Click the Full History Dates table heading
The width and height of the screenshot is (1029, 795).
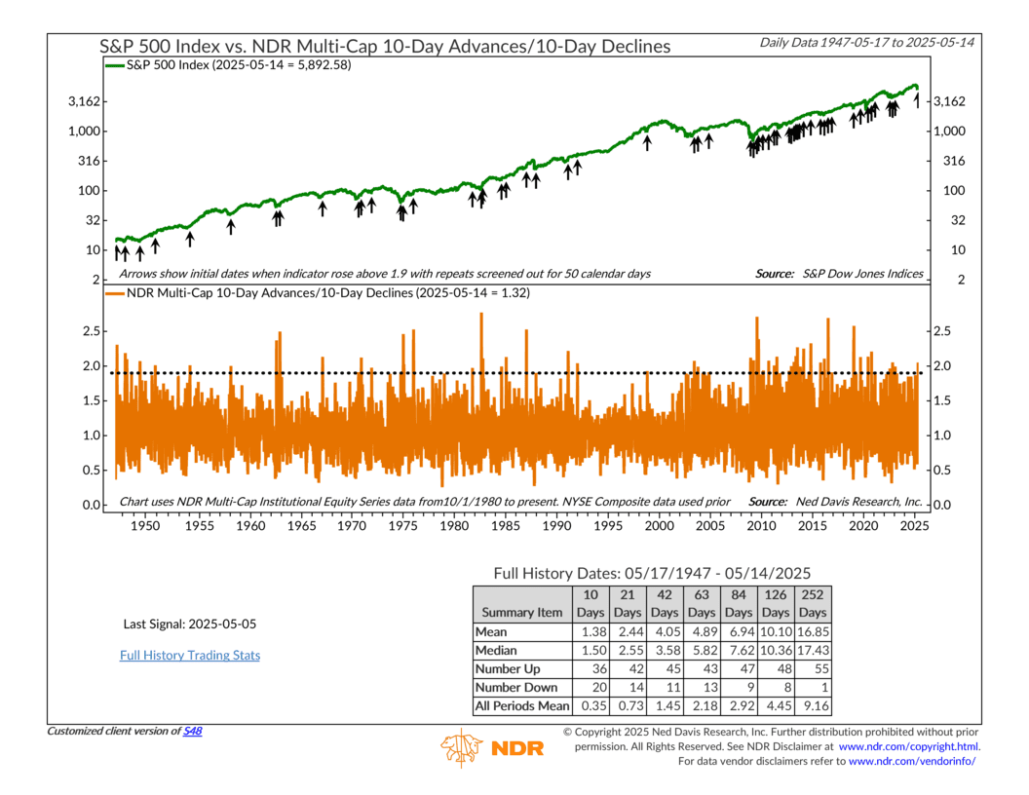[x=652, y=573]
